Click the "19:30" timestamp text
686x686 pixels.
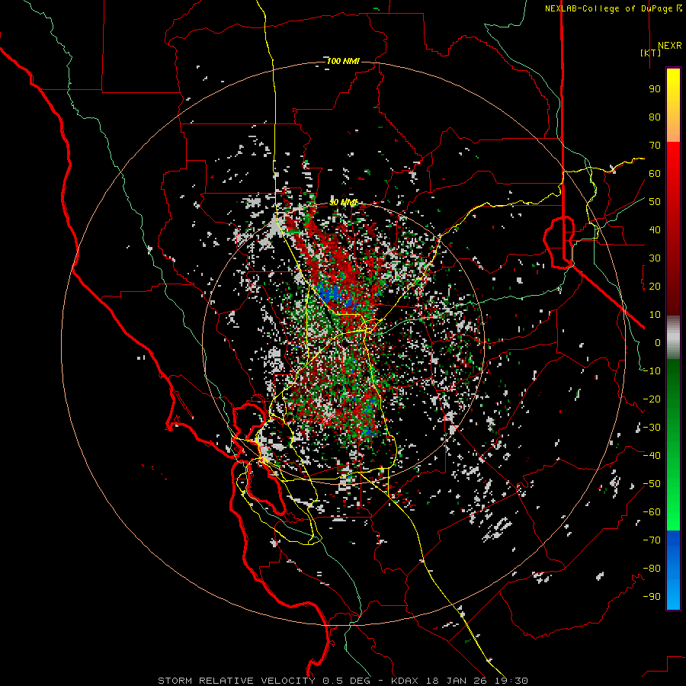pyautogui.click(x=511, y=681)
